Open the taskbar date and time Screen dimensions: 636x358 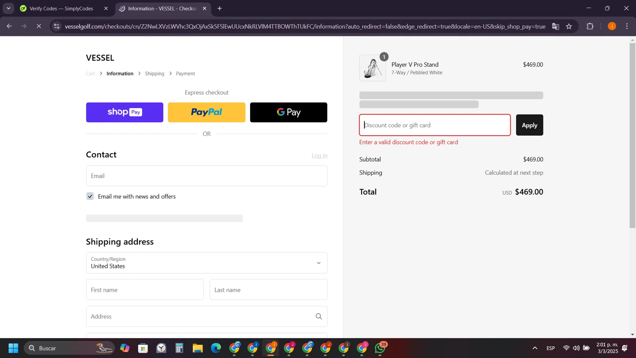(x=607, y=348)
